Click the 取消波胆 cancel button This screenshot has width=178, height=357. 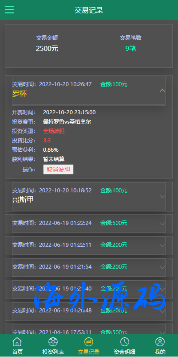pos(58,170)
